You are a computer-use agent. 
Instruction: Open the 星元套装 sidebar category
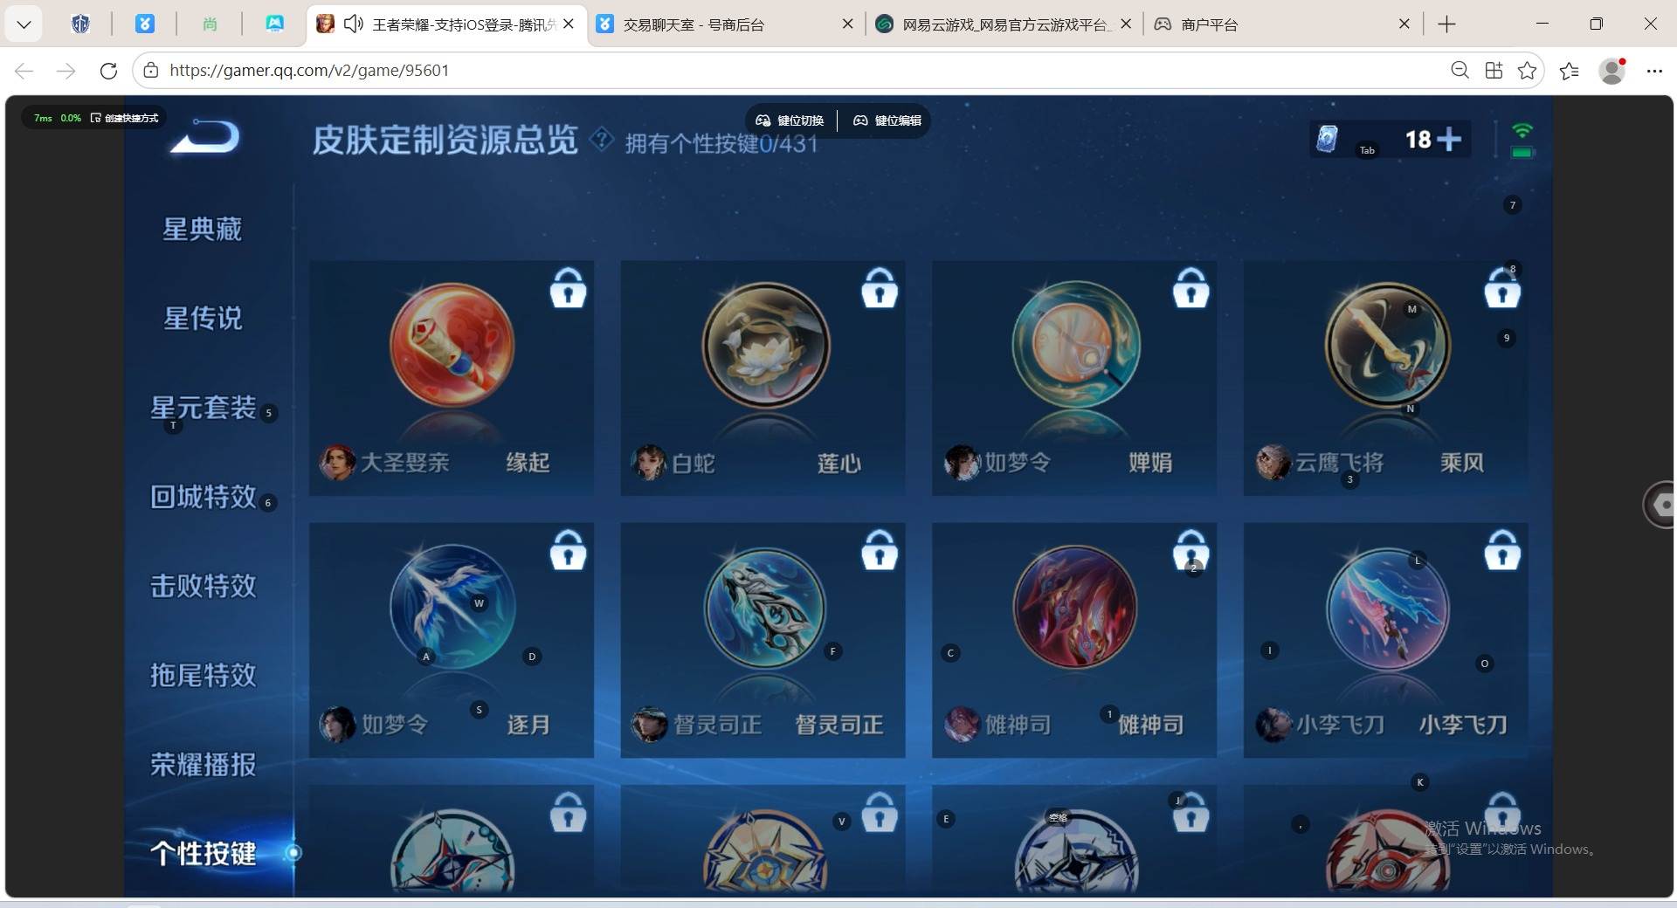point(203,408)
